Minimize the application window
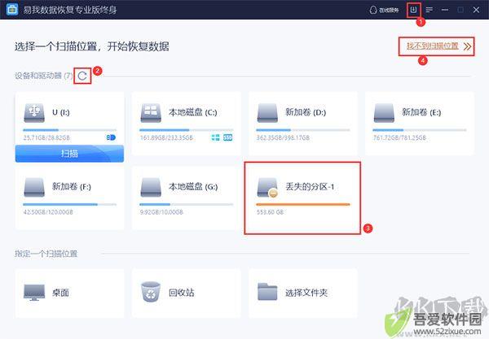The height and width of the screenshot is (339, 489). (x=445, y=10)
